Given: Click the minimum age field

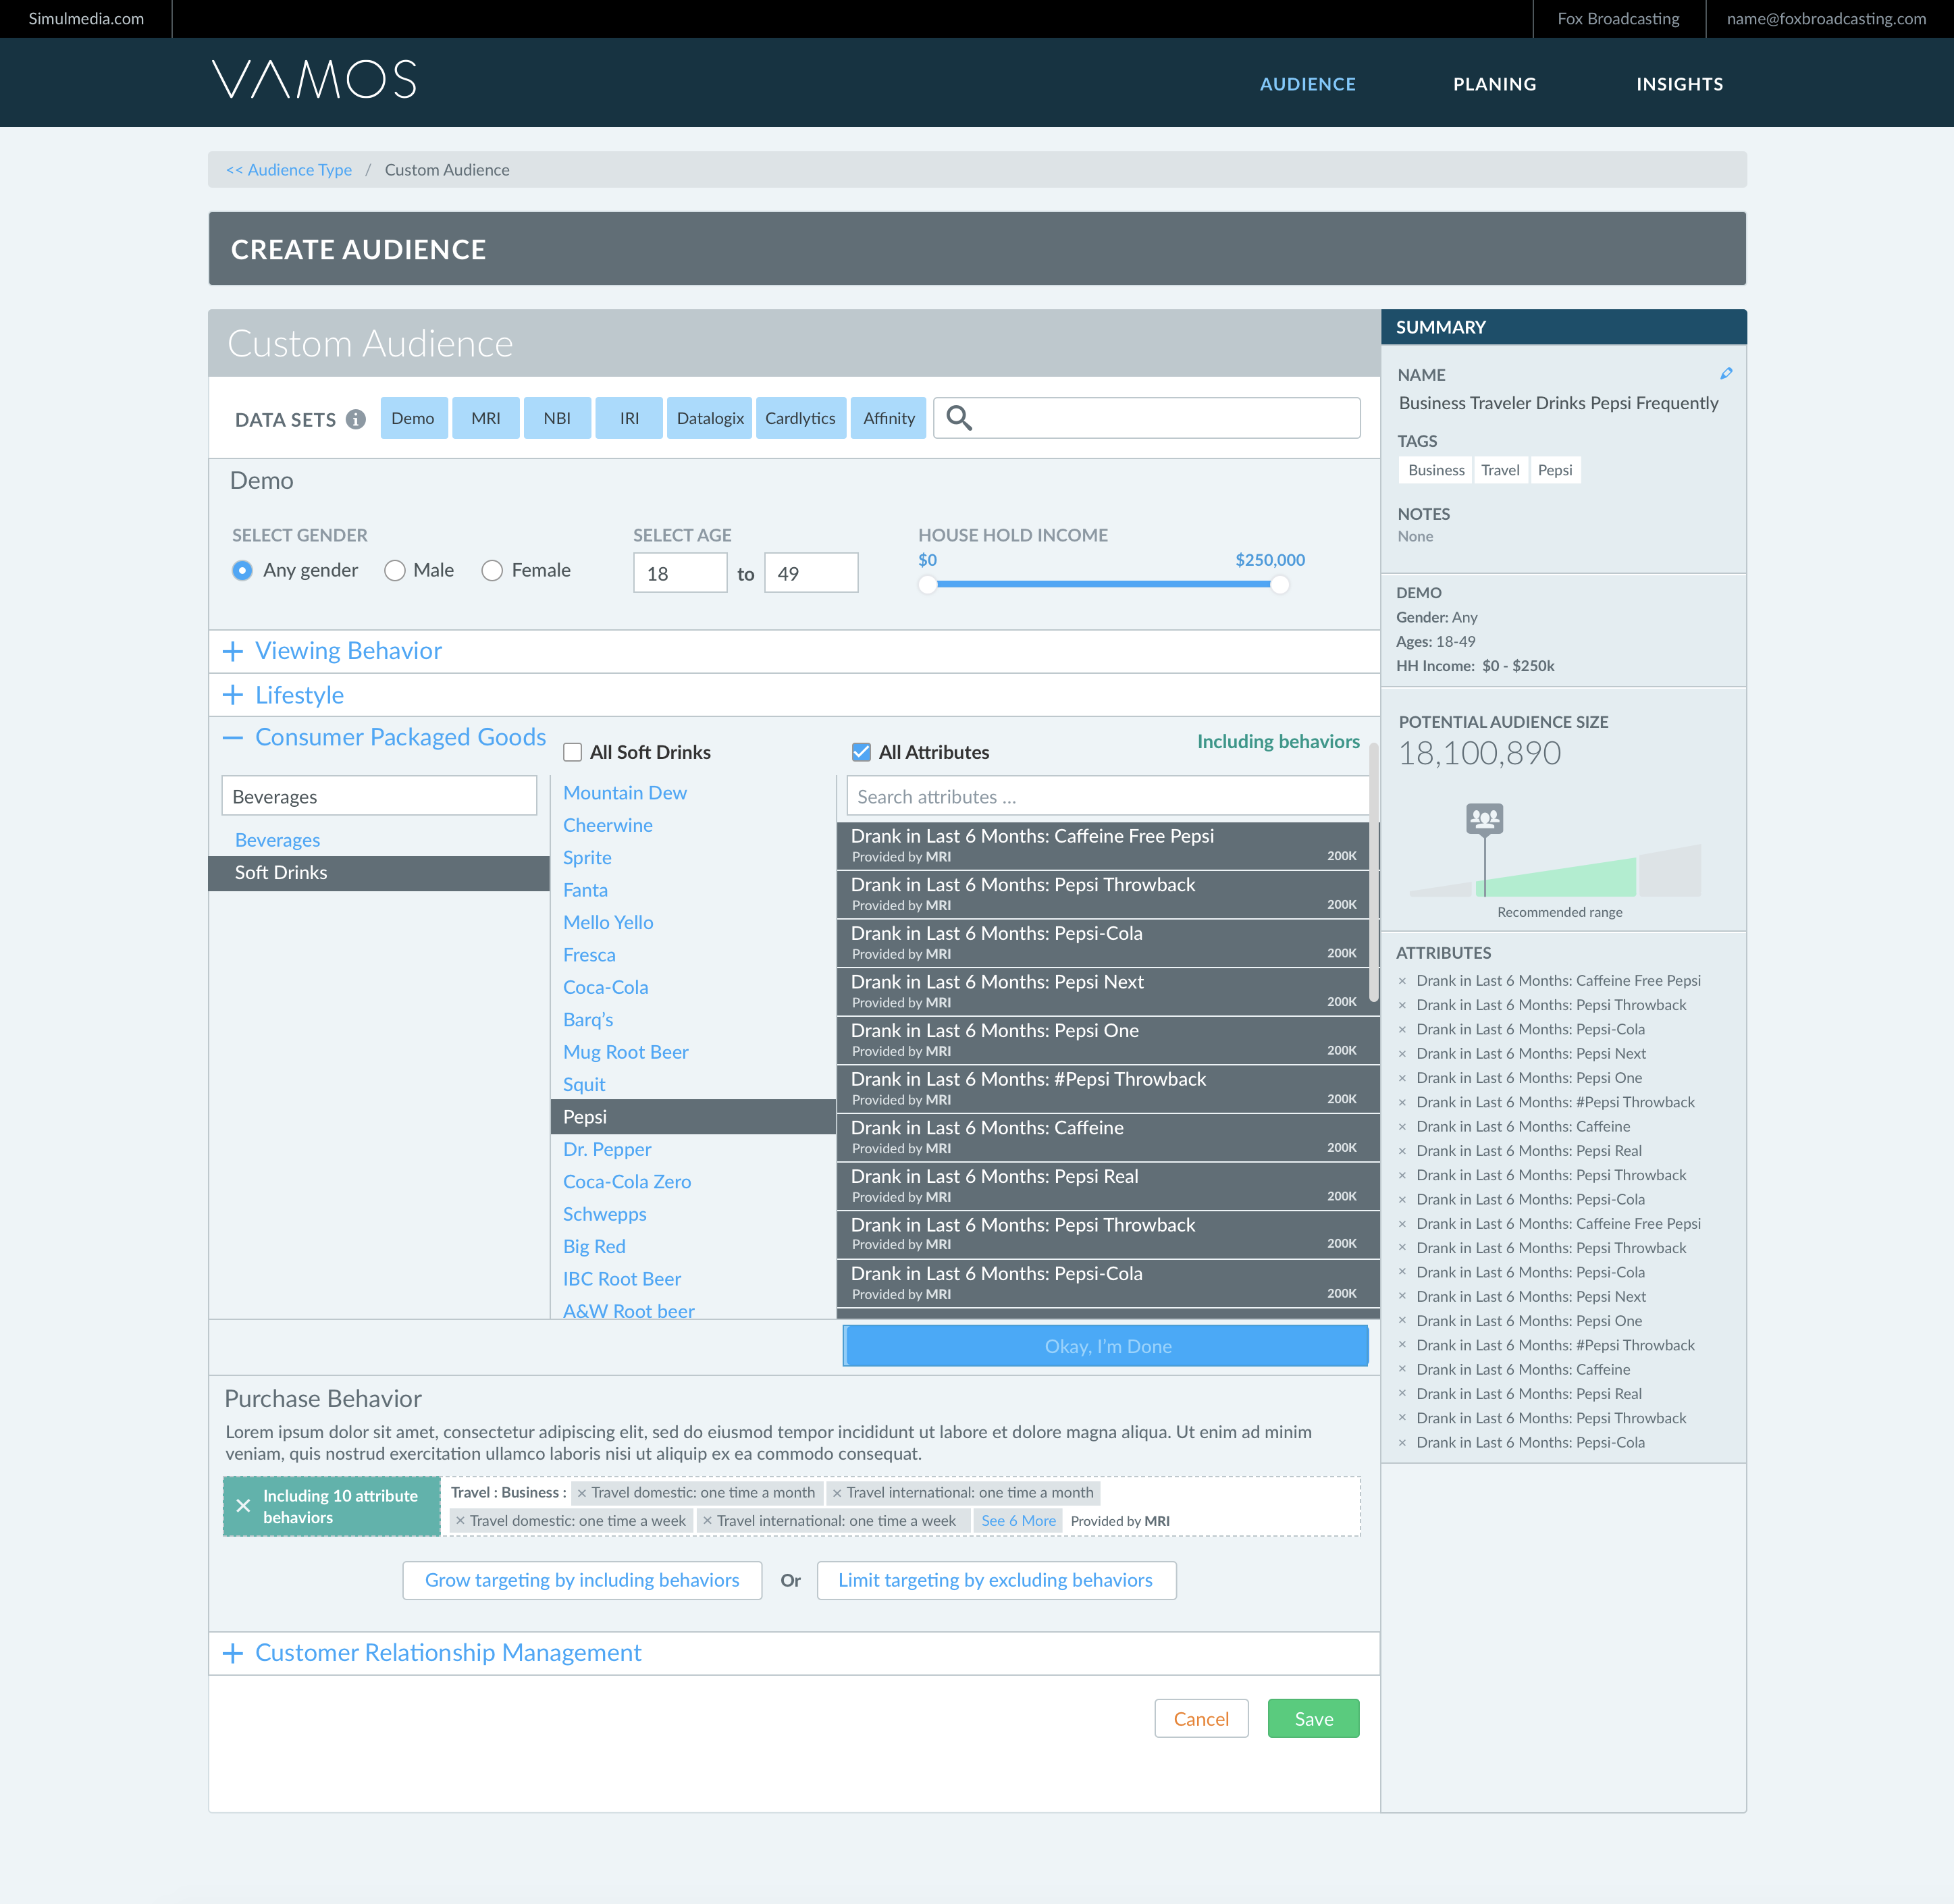Looking at the screenshot, I should point(680,573).
